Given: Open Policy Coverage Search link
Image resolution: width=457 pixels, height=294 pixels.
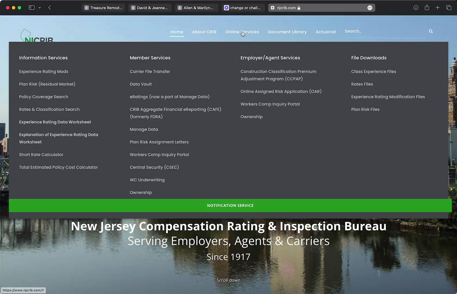Looking at the screenshot, I should (44, 97).
